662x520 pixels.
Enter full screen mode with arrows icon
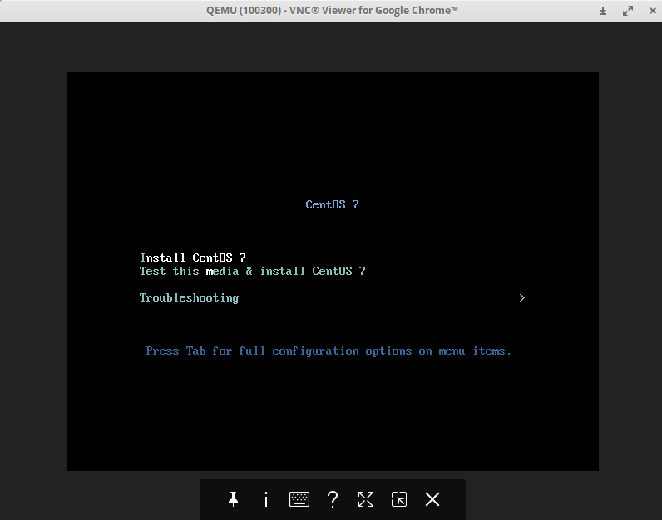[x=366, y=499]
